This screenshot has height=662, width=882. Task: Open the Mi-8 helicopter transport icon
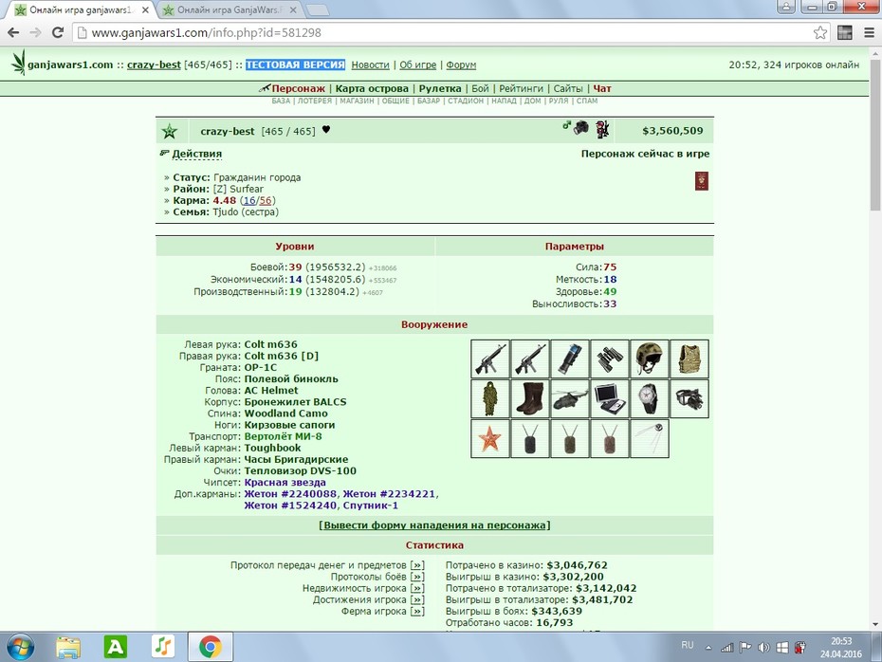point(570,398)
